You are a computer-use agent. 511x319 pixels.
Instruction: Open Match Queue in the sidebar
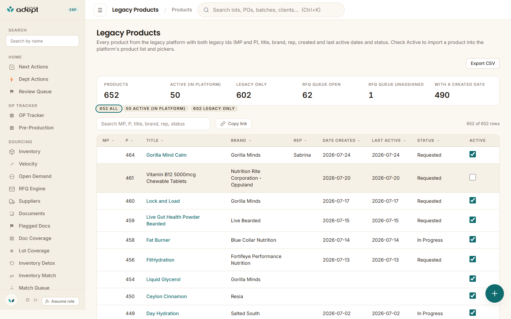click(34, 288)
